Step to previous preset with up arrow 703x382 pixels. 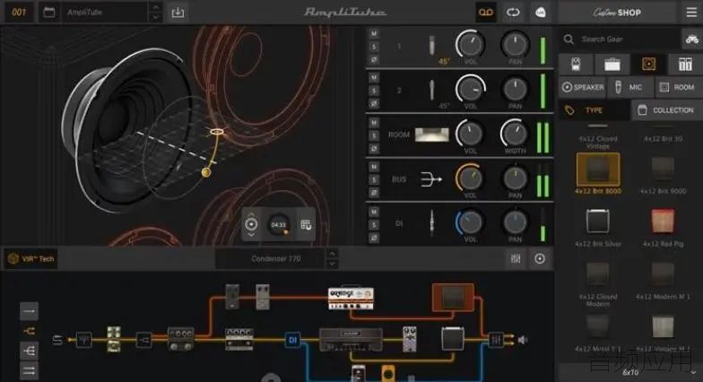click(156, 7)
